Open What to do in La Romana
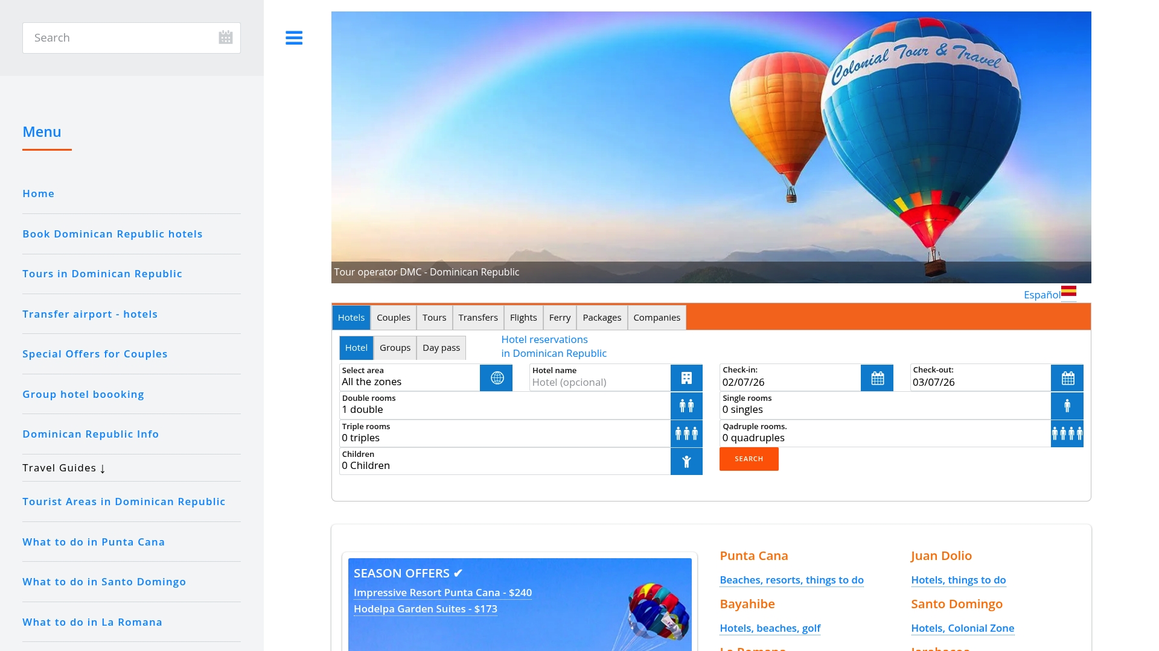The height and width of the screenshot is (651, 1159). (92, 622)
